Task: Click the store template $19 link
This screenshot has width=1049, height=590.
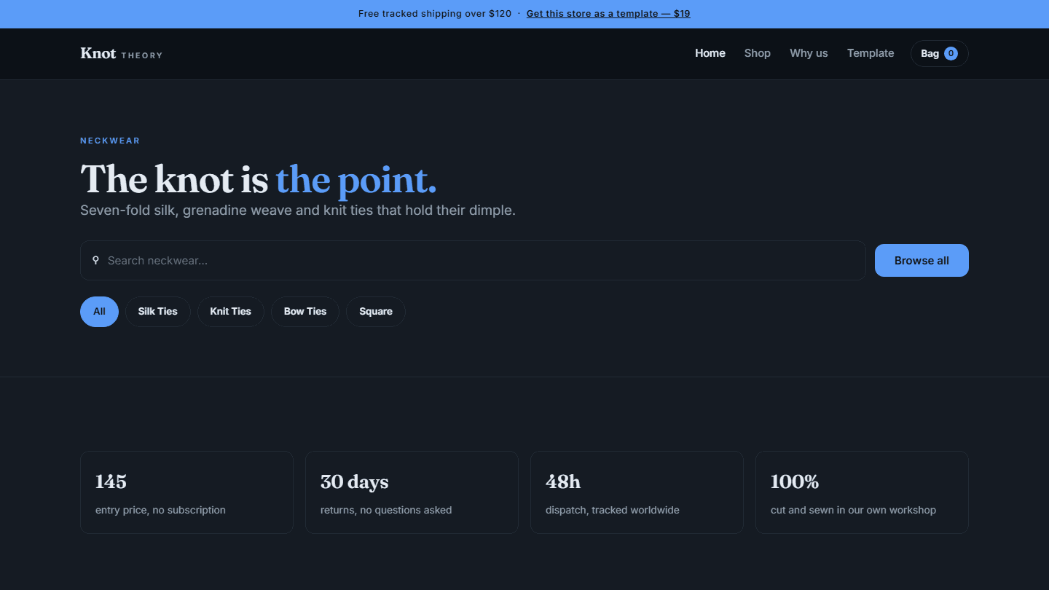Action: coord(608,14)
